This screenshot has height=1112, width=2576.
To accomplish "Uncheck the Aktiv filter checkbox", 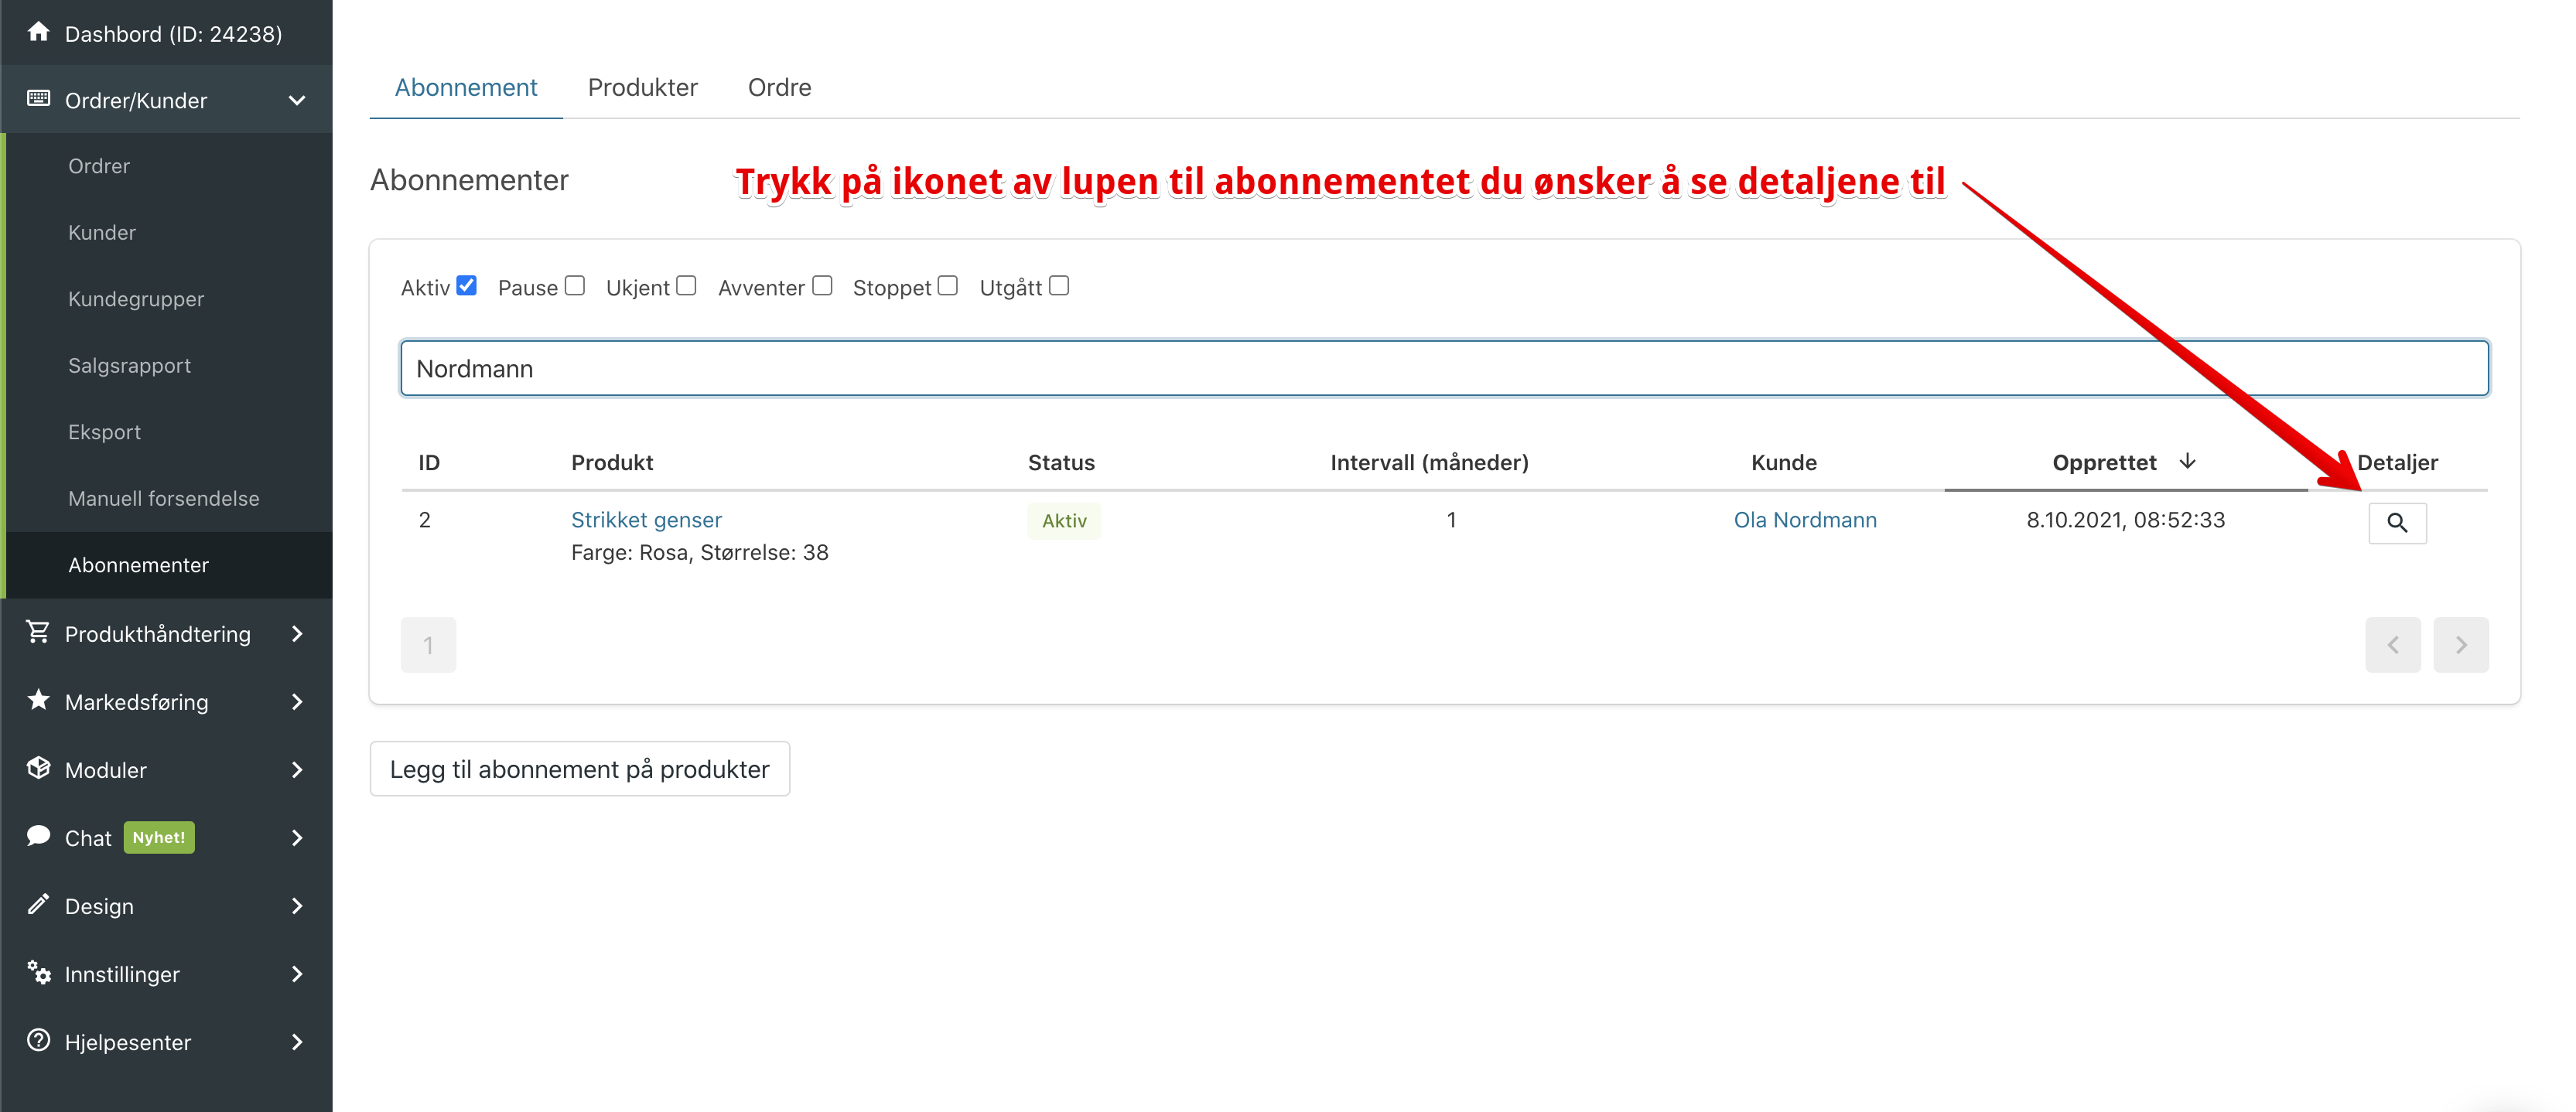I will pos(466,286).
